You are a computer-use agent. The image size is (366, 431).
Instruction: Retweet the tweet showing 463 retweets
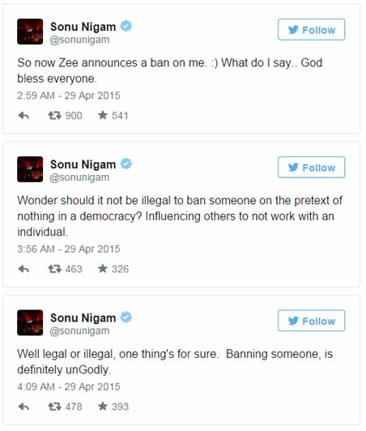coord(54,268)
